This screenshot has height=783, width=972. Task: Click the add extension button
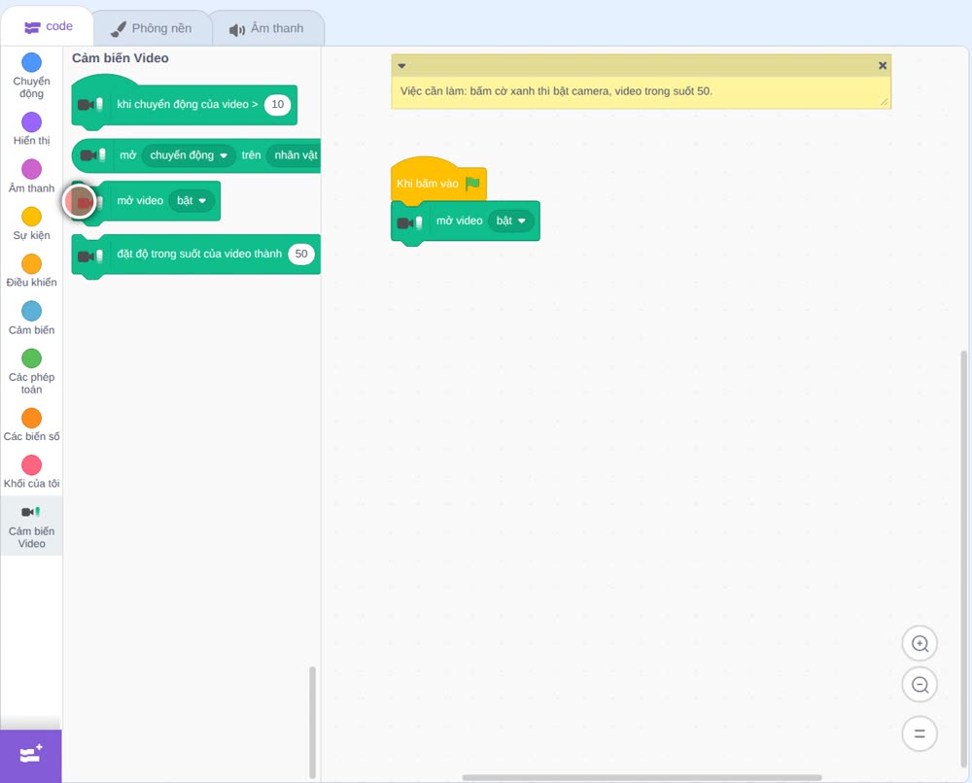click(x=31, y=755)
